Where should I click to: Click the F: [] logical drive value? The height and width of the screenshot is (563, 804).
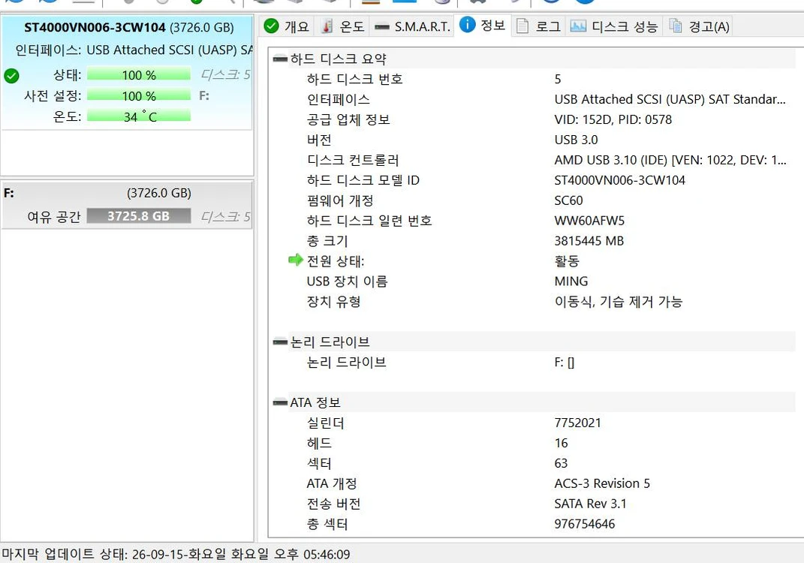564,363
